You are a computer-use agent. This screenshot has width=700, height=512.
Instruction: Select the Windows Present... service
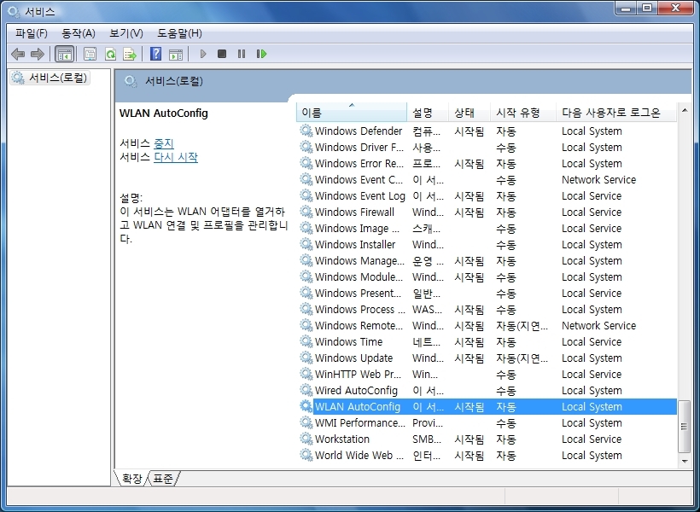pyautogui.click(x=488, y=293)
